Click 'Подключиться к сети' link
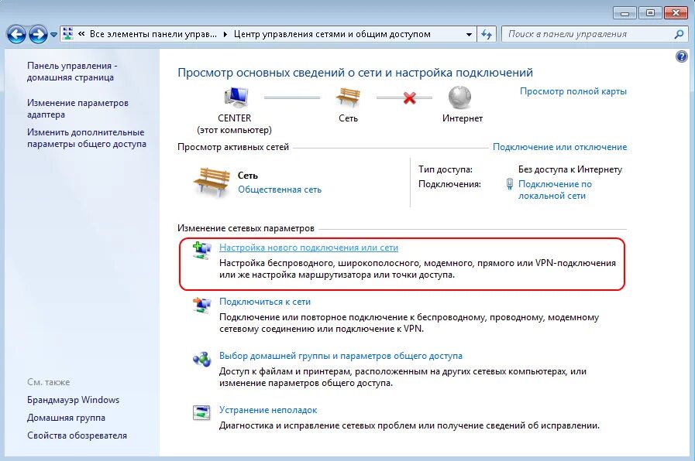This screenshot has height=461, width=695. [265, 302]
